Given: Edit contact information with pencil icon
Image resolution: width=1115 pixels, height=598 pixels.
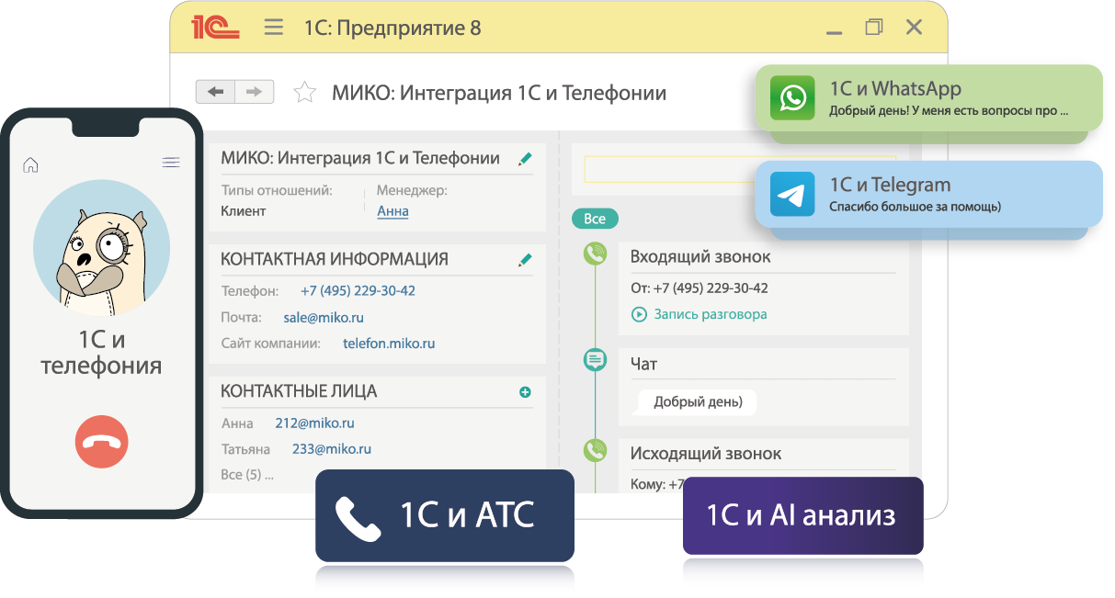Looking at the screenshot, I should pos(525,260).
